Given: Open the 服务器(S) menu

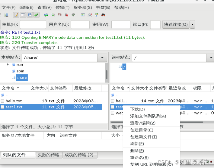Looking at the screenshot, I should point(83,8).
